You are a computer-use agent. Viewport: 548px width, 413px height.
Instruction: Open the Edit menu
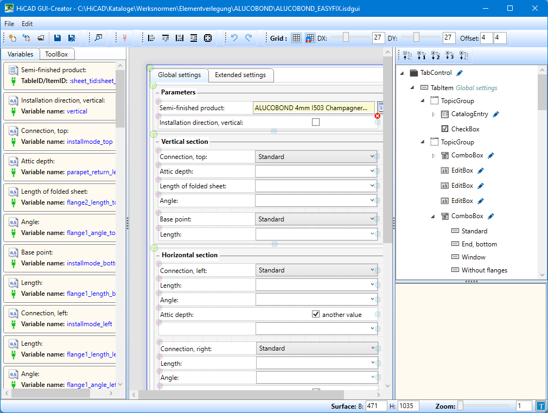(27, 24)
